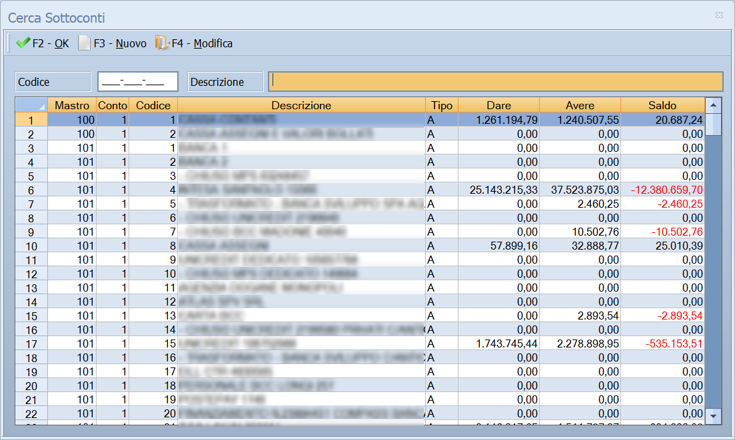Sort by the Mastro column header

(72, 105)
